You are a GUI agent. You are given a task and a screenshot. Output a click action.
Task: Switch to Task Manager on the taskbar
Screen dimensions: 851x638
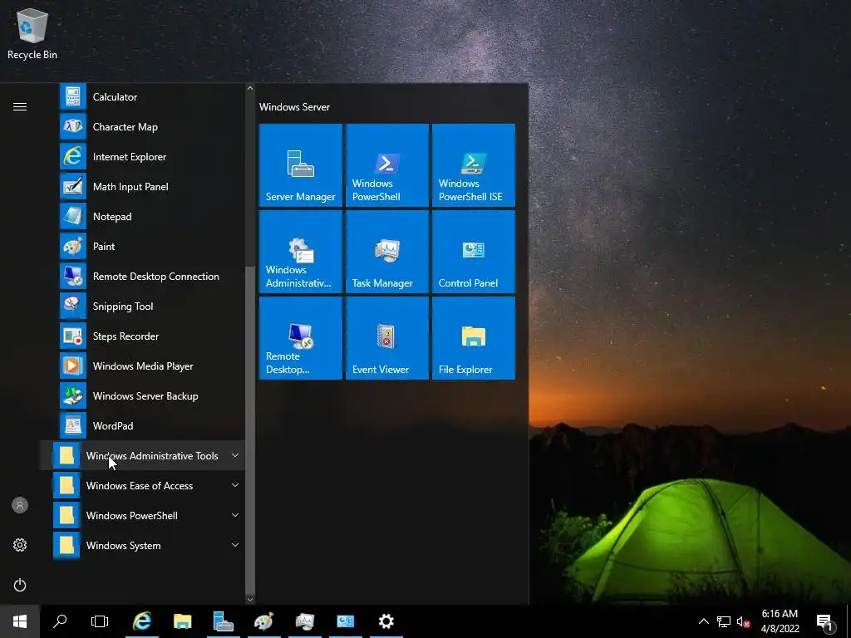(304, 621)
